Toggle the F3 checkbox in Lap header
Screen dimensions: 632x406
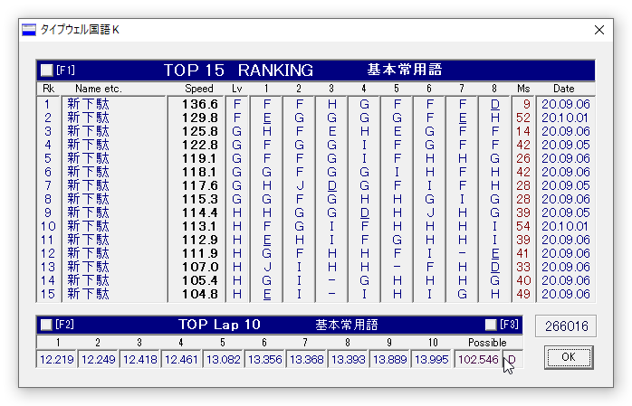(x=491, y=325)
